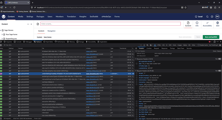Viewport: 222px width, 120px height.
Task: Switch to the SEO workspace view
Action: coord(217,24)
